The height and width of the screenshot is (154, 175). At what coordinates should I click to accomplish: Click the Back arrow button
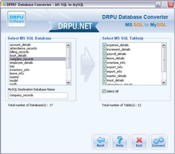coord(101,142)
